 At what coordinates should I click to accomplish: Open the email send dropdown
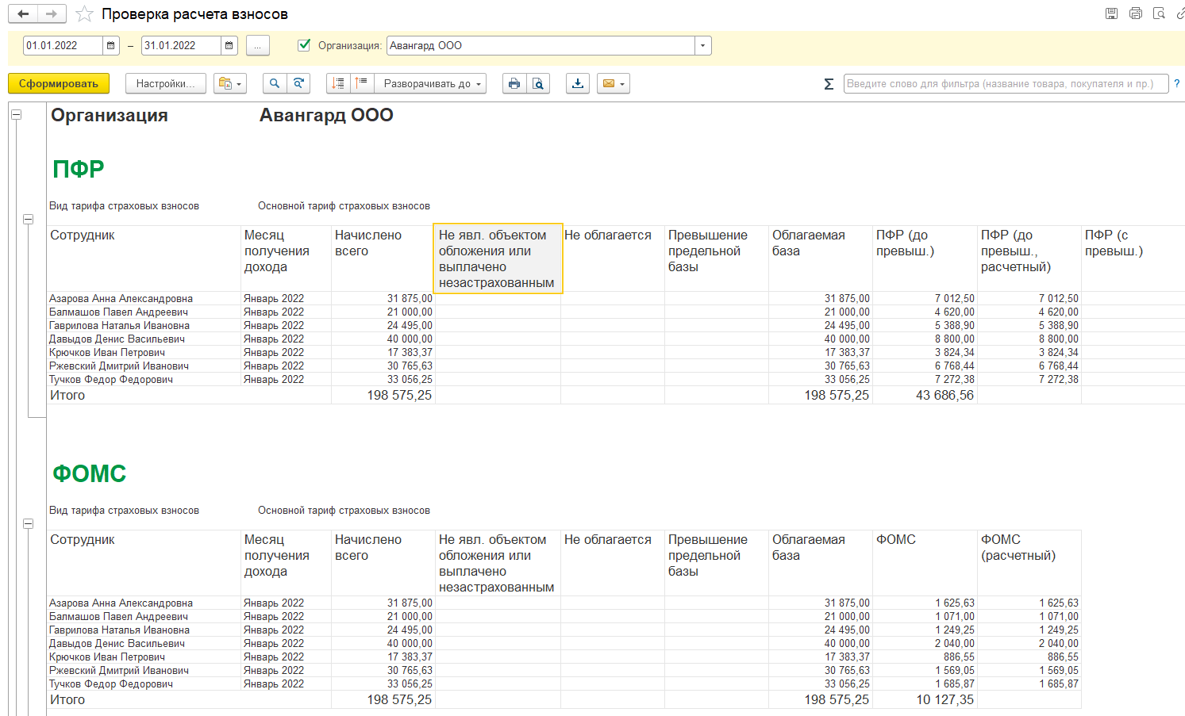point(614,83)
